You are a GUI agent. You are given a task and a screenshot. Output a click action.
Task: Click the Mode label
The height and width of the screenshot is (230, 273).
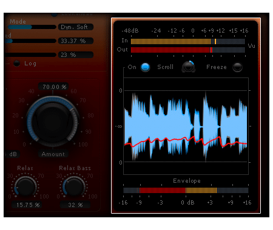(18, 21)
